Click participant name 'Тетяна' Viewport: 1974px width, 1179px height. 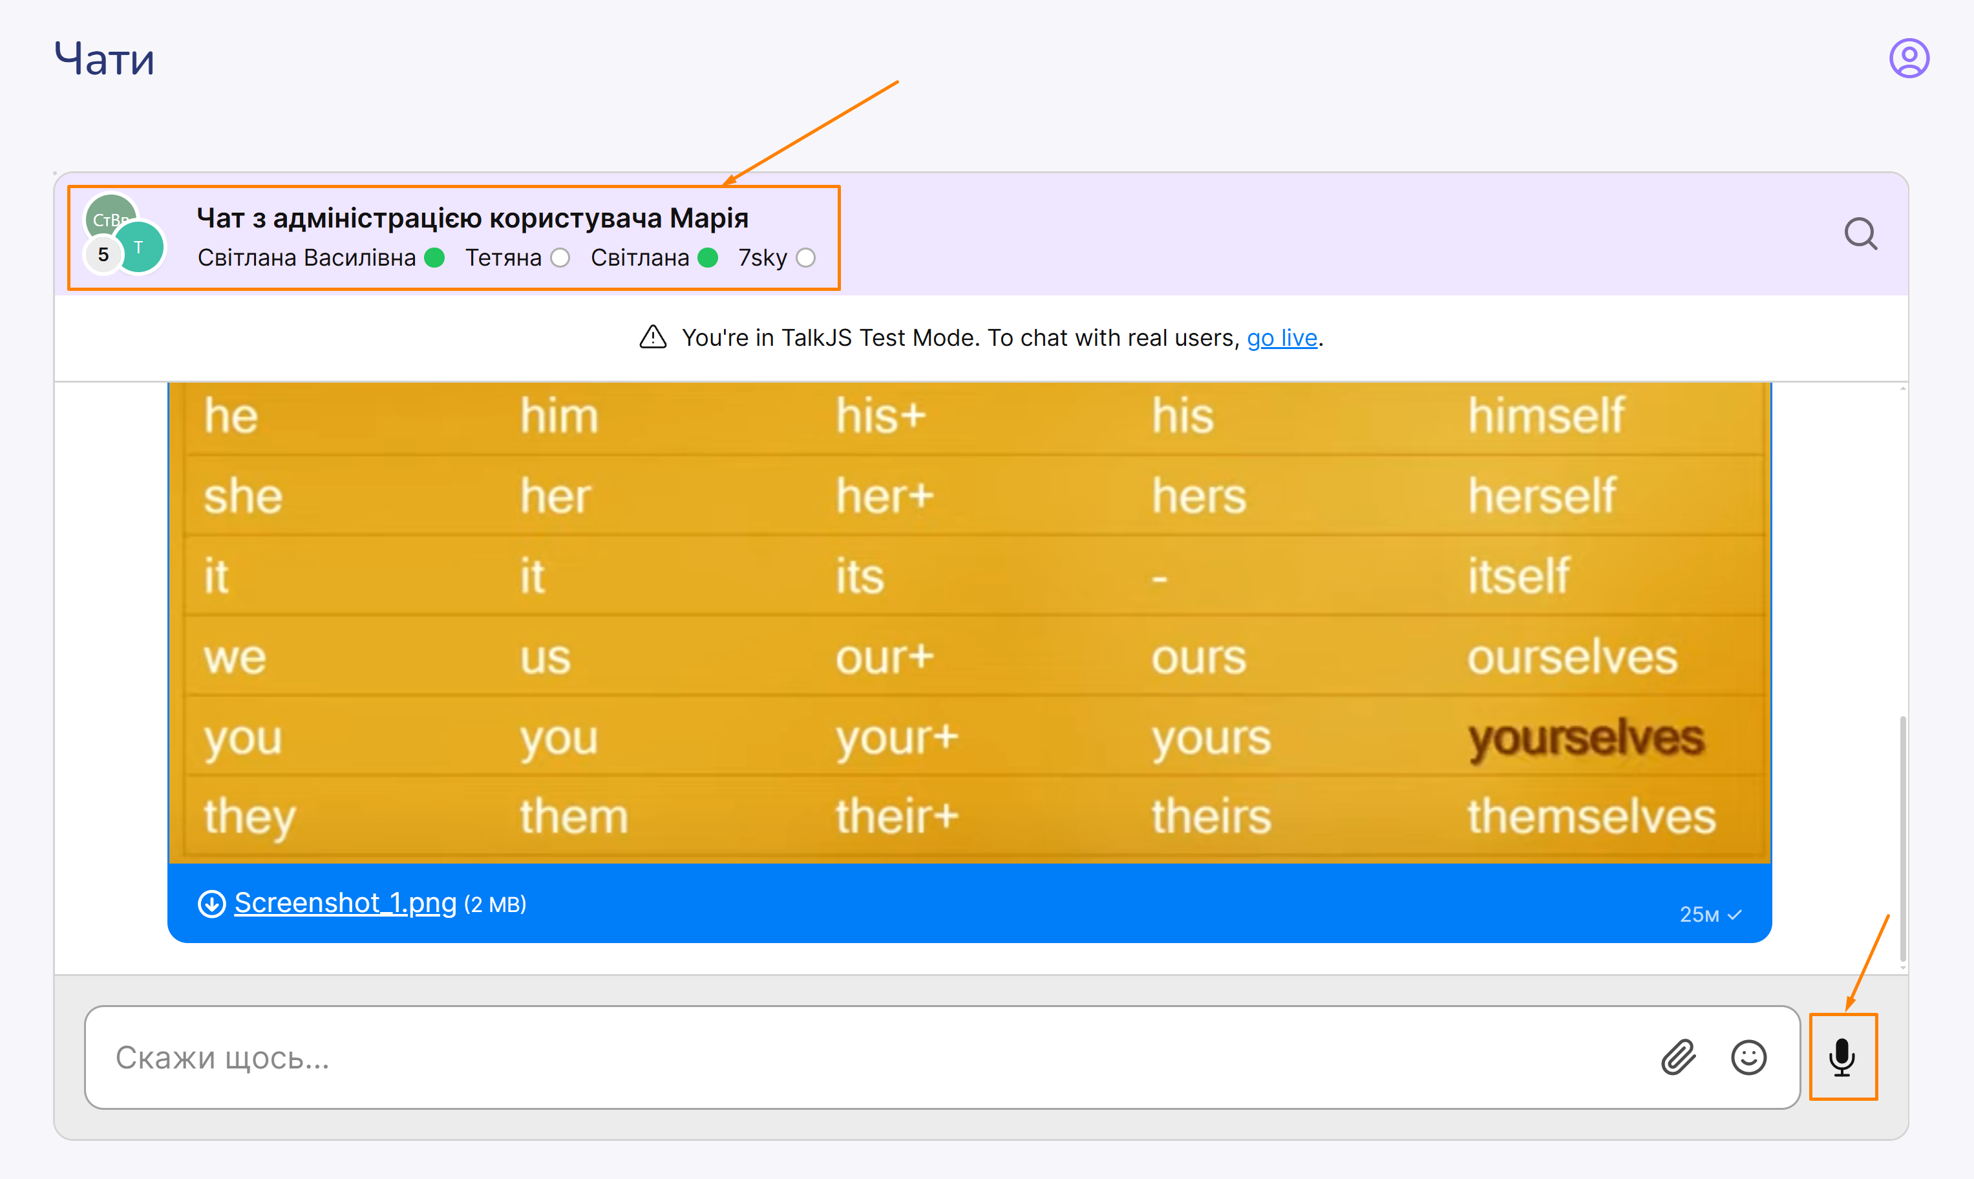pos(503,257)
